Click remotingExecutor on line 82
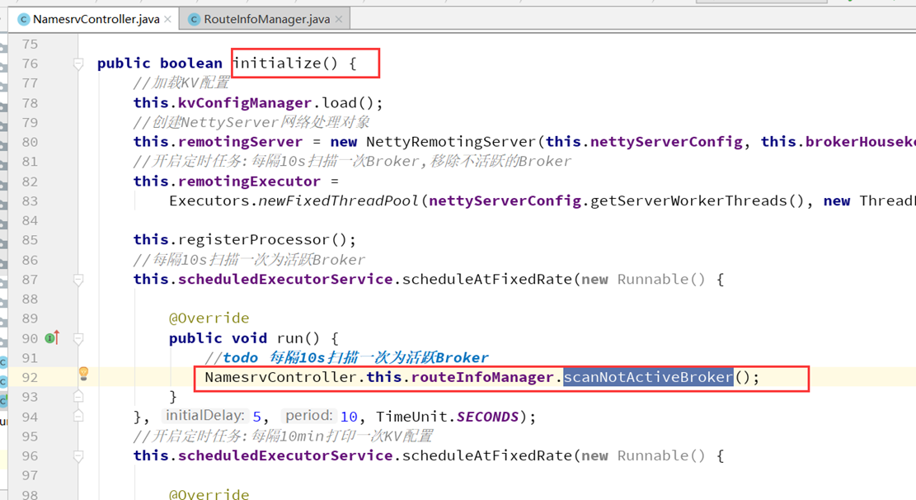Image resolution: width=916 pixels, height=500 pixels. [x=250, y=182]
